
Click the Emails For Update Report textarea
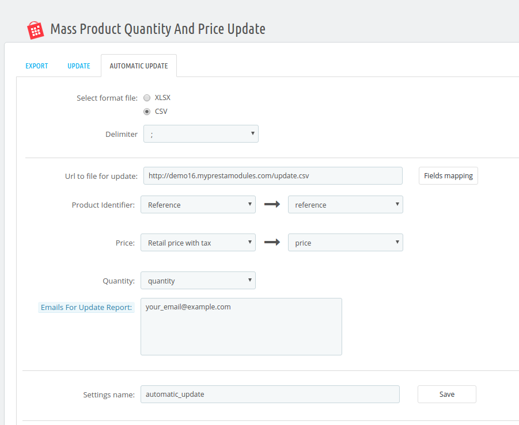(x=241, y=327)
